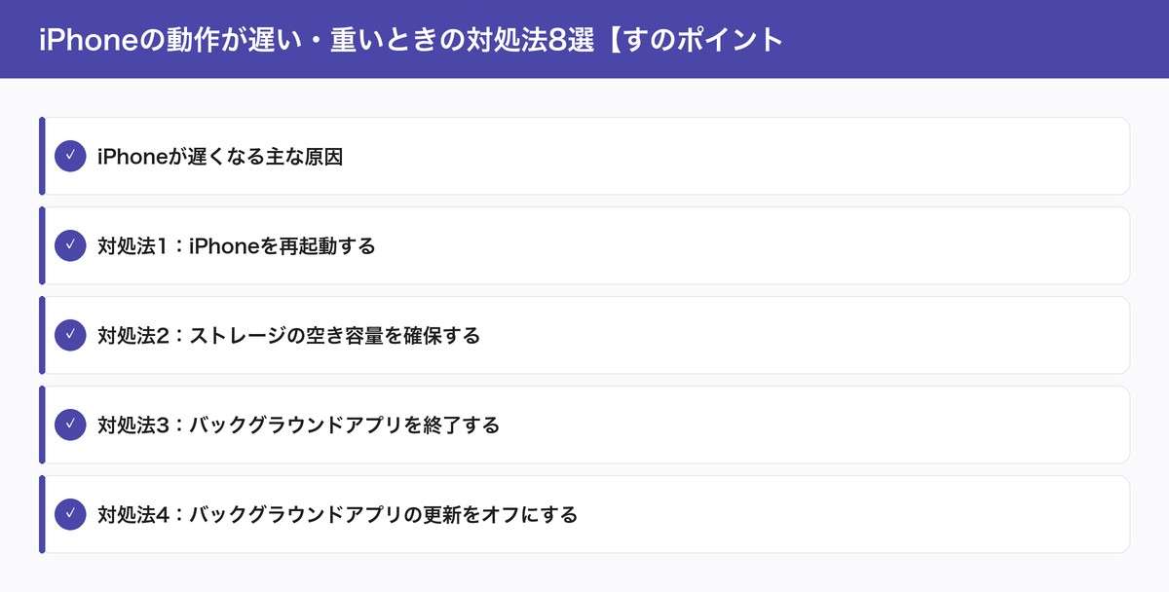Toggle the checkmark for iPhoneを再起動する
The image size is (1169, 592).
[70, 245]
